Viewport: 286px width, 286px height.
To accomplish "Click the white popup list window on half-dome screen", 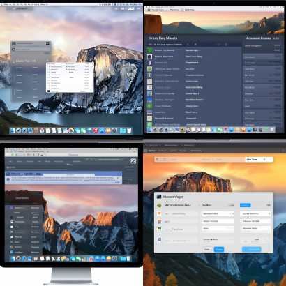I will coord(70,77).
